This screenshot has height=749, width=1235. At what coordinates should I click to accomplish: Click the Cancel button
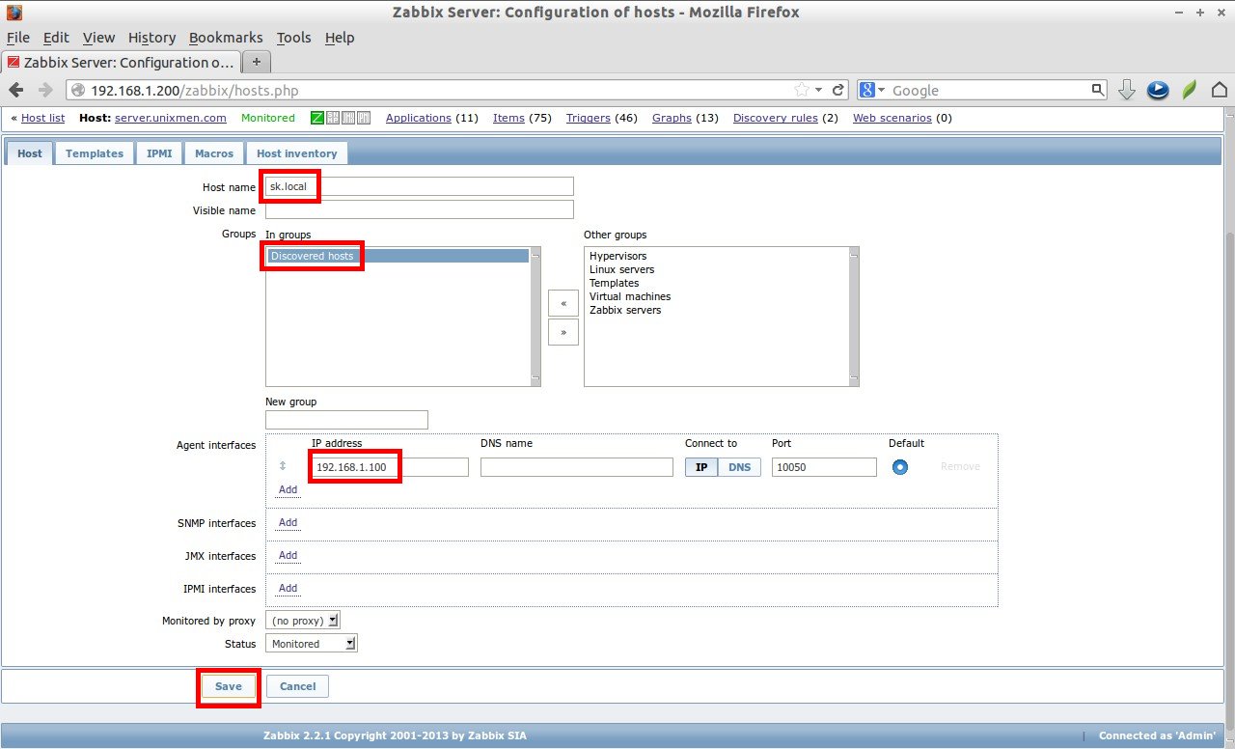(x=297, y=686)
